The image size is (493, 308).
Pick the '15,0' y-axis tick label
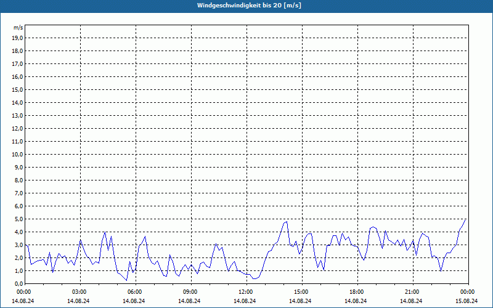[x=17, y=89]
